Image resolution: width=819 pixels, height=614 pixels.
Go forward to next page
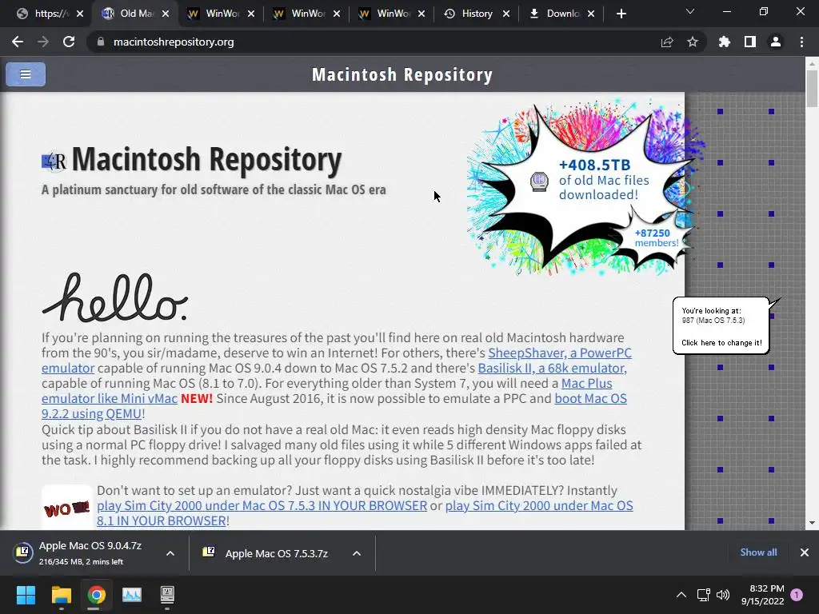43,42
